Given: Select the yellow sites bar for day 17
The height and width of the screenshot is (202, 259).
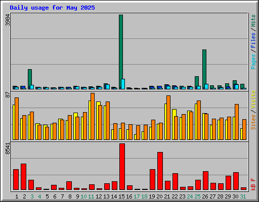Looking at the screenshot, I should (x=135, y=137).
